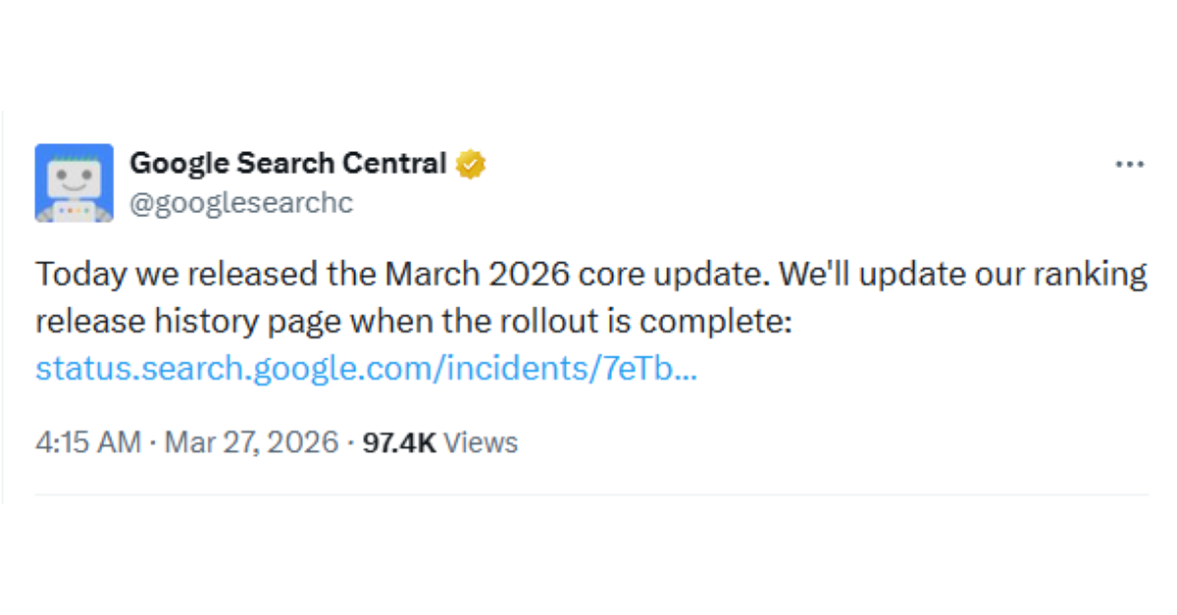Open the tweet via its Mar 27 timestamp
The width and height of the screenshot is (1177, 615).
coord(249,442)
